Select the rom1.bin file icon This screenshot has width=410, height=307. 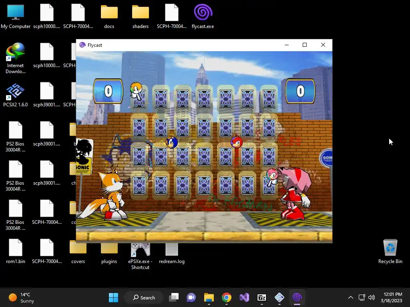pos(16,251)
